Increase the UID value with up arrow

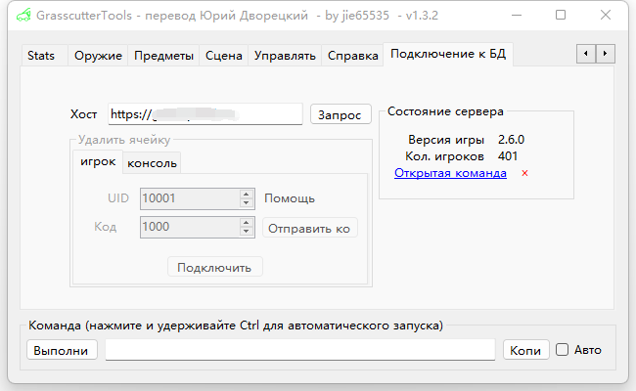[x=247, y=194]
